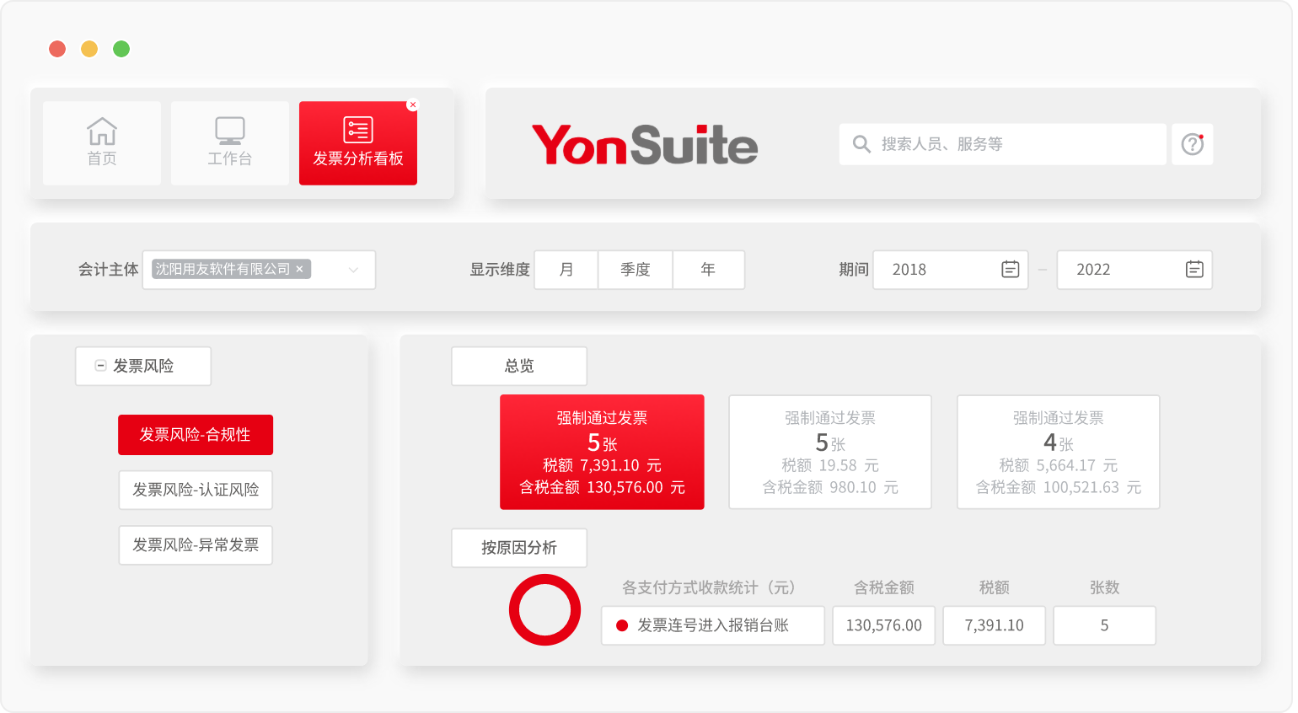Image resolution: width=1298 pixels, height=713 pixels.
Task: Close the invoice analysis board tab
Action: pyautogui.click(x=412, y=105)
